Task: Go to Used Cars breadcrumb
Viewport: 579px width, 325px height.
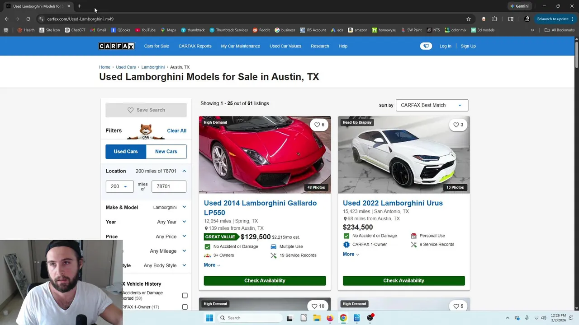Action: (x=126, y=67)
